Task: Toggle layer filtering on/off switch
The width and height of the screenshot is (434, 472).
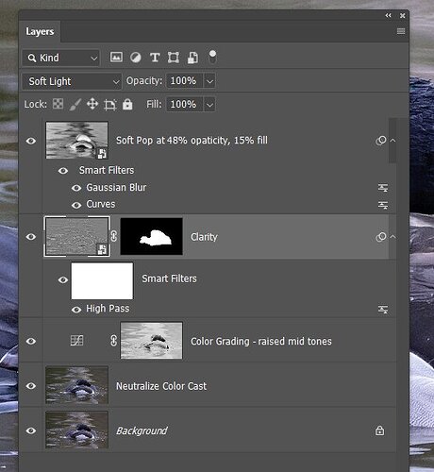Action: (212, 57)
